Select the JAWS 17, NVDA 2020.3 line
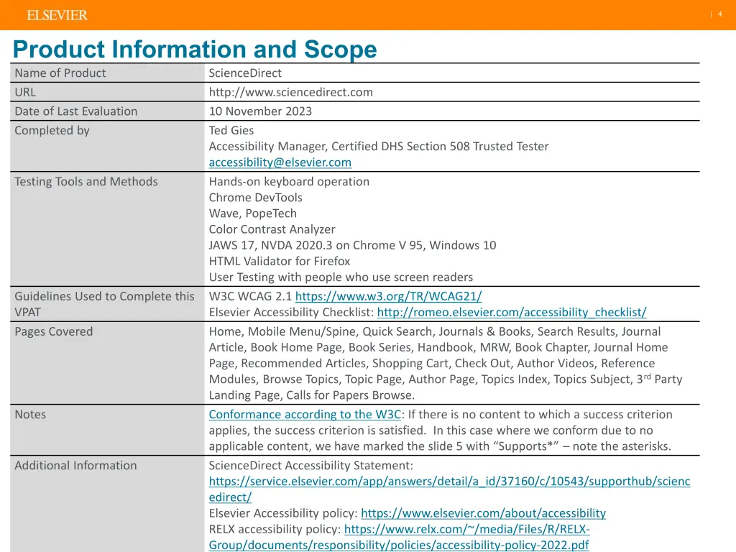This screenshot has height=552, width=736. [x=352, y=246]
